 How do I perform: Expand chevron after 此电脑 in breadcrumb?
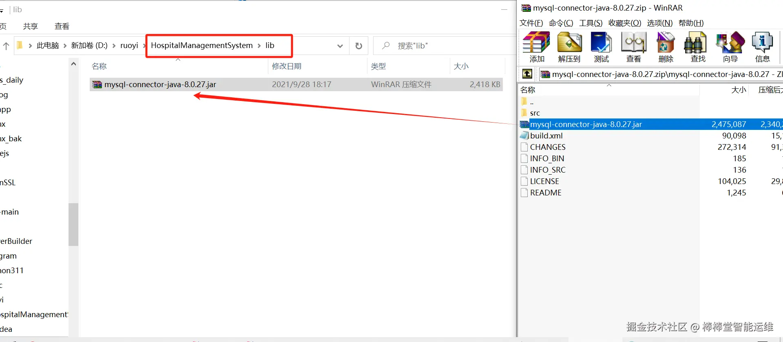pyautogui.click(x=65, y=46)
